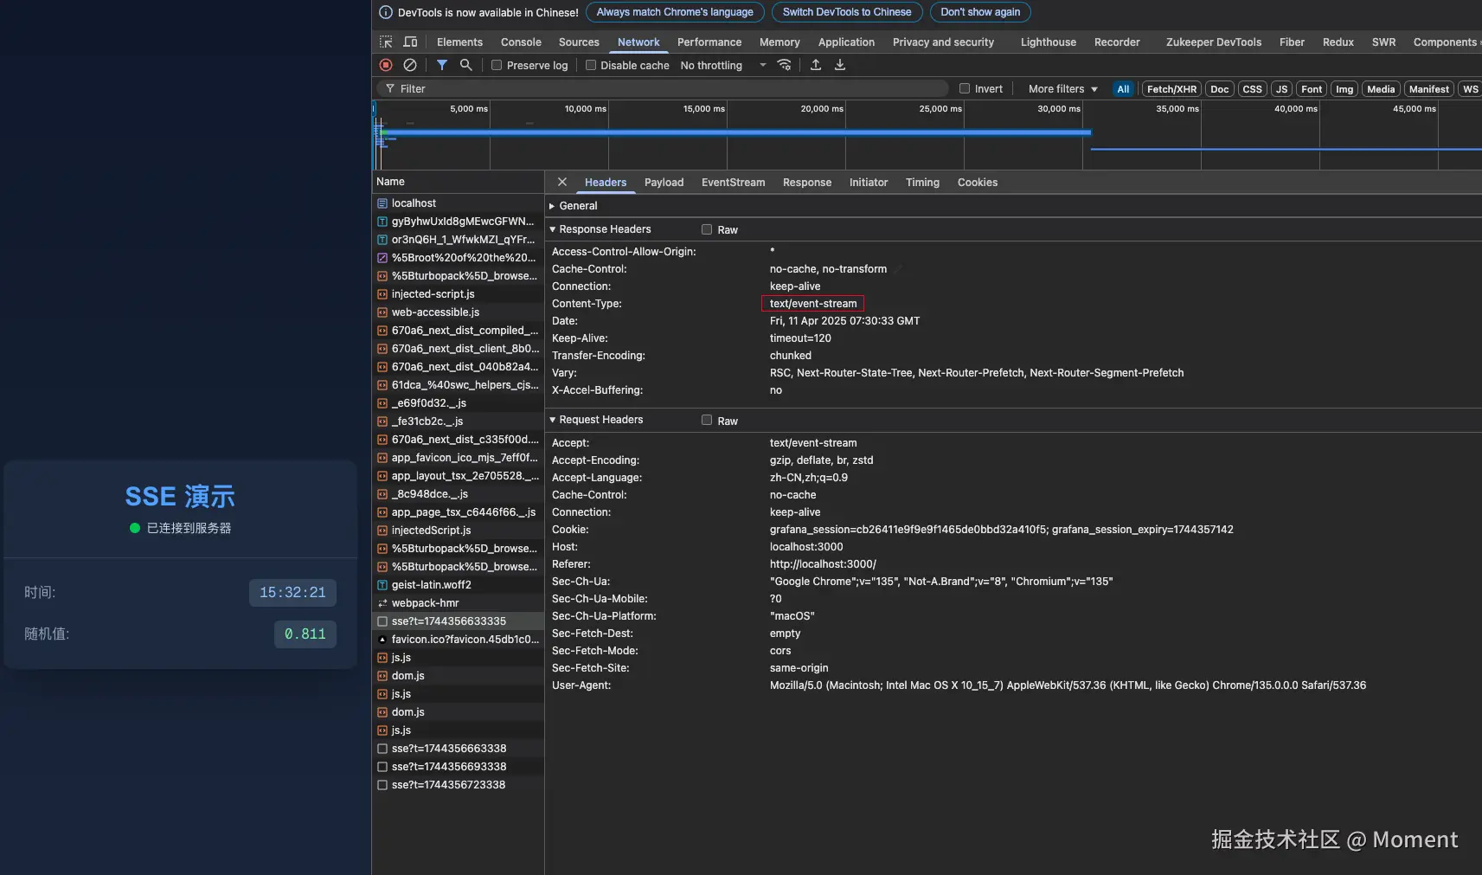
Task: Expand the General headers section
Action: pyautogui.click(x=578, y=206)
